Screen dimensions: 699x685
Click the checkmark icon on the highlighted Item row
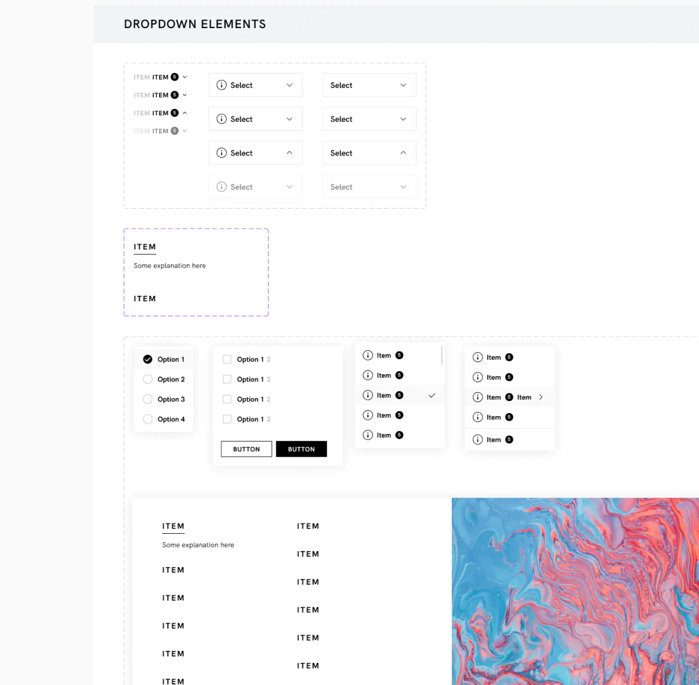point(432,395)
